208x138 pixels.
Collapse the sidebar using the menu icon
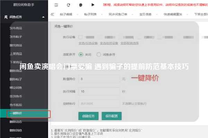56,5
